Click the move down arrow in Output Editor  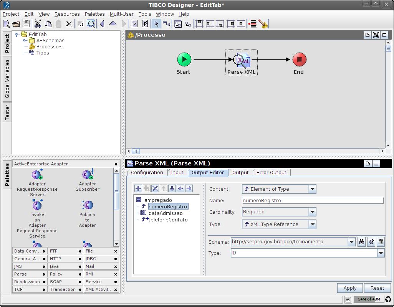tap(172, 188)
